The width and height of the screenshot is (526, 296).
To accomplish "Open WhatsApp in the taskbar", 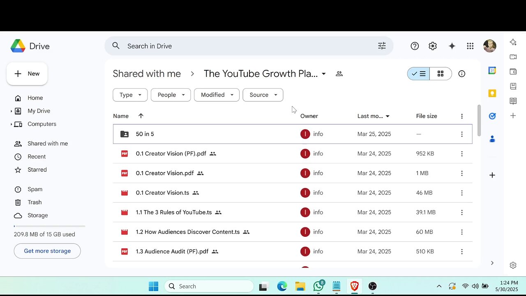I will tap(318, 286).
